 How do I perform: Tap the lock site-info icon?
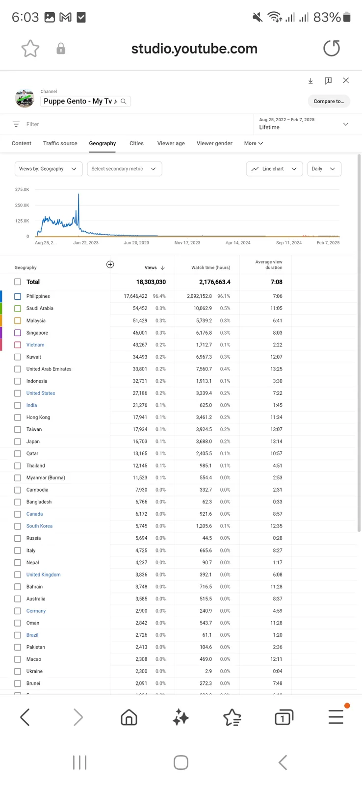click(x=61, y=49)
